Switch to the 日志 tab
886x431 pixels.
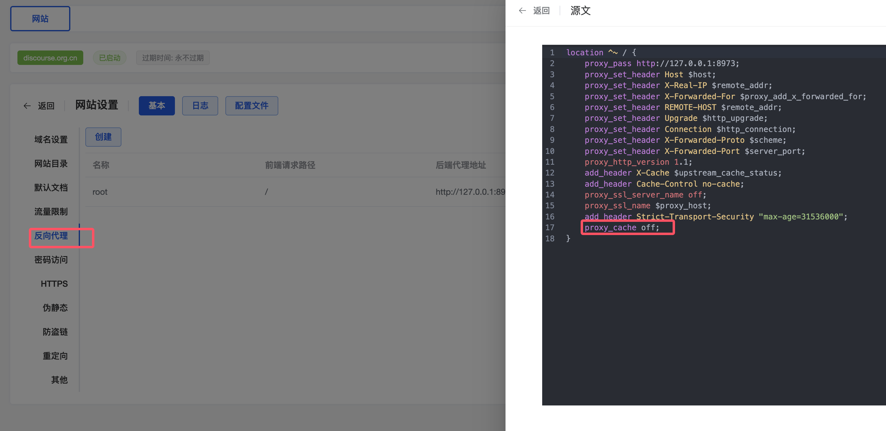pos(200,105)
